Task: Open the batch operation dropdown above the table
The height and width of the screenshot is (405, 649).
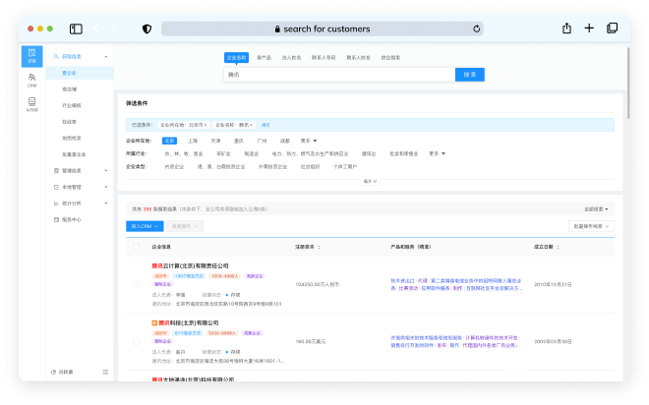Action: [591, 226]
